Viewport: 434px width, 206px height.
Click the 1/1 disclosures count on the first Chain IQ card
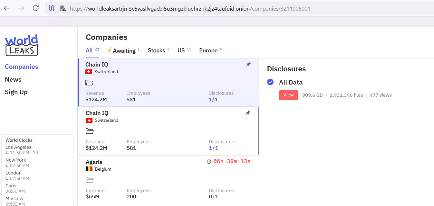click(x=213, y=100)
